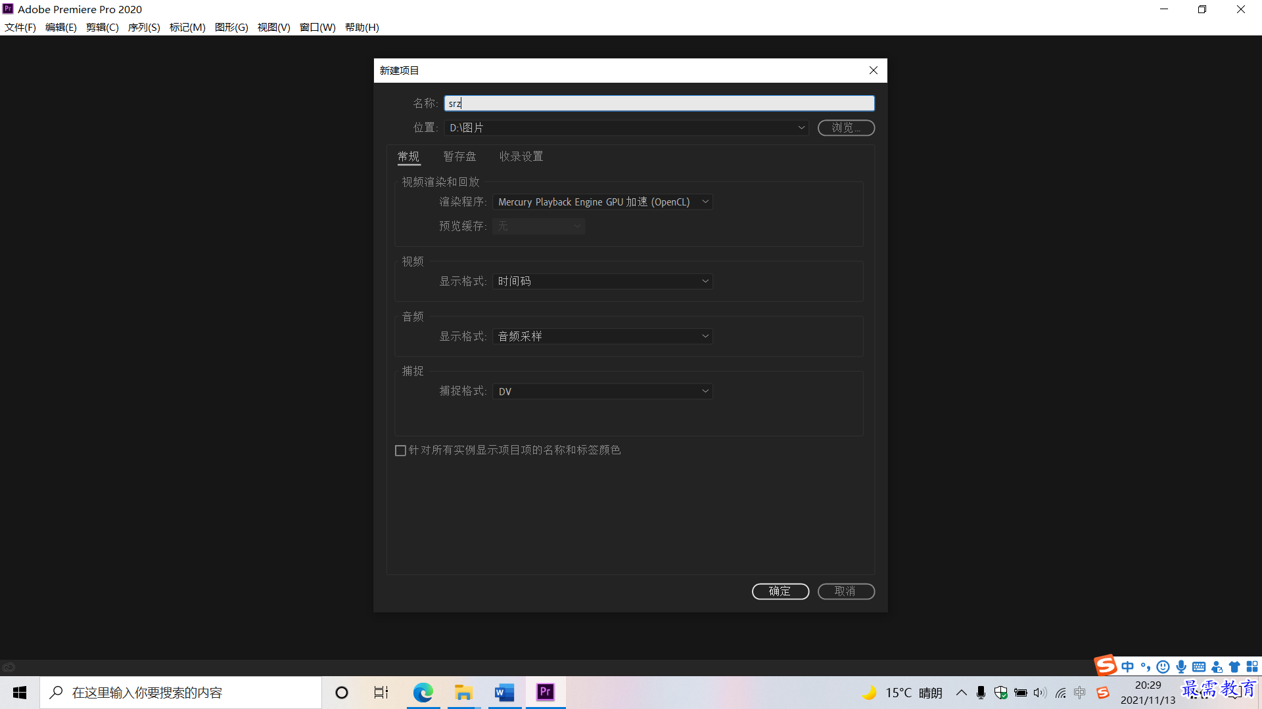Click the 浏览 button

(x=846, y=127)
